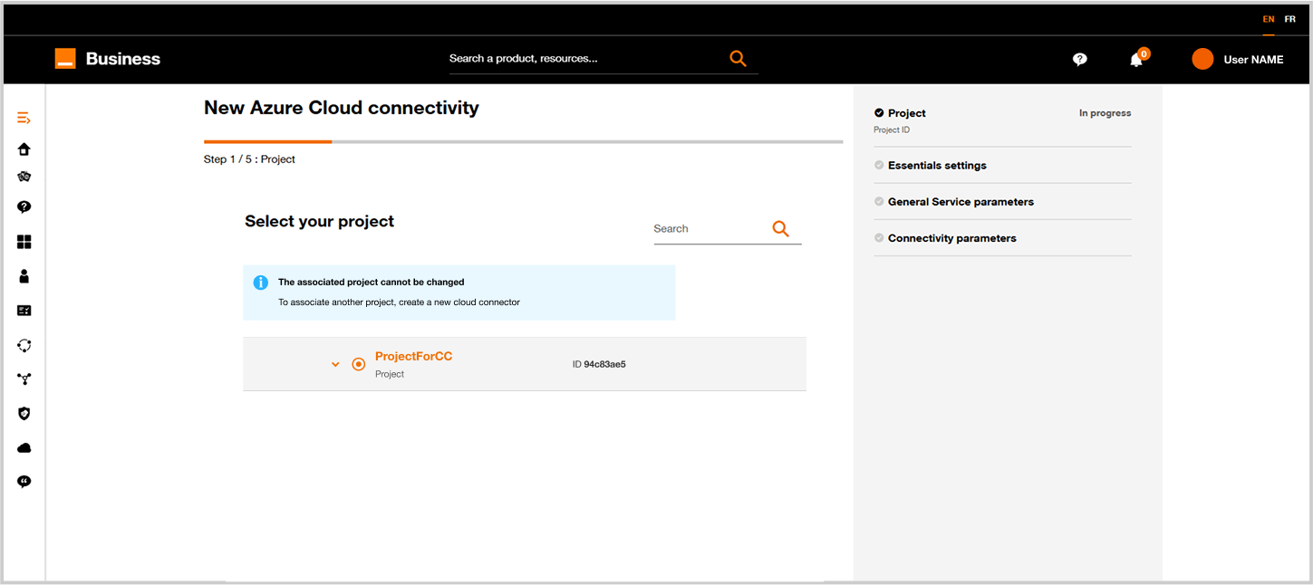
Task: Focus the project Search field
Action: tap(709, 229)
